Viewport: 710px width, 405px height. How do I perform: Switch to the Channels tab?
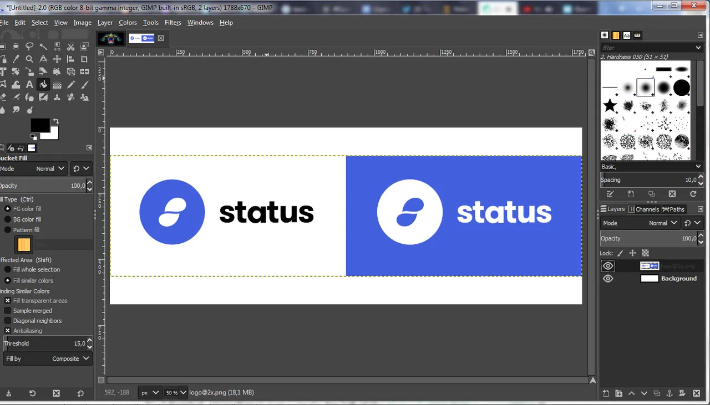(643, 209)
